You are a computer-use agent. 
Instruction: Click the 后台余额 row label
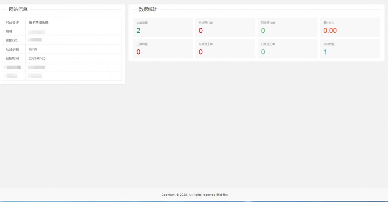point(12,49)
